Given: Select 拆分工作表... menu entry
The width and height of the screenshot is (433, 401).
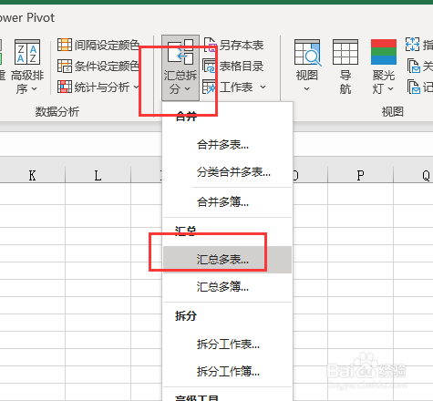Looking at the screenshot, I should tap(227, 344).
